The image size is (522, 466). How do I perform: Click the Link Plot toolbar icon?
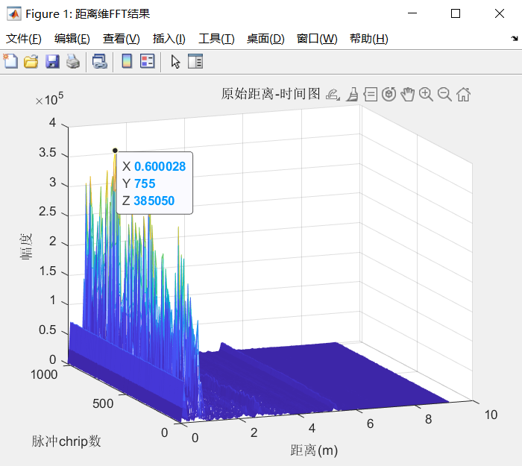[x=99, y=62]
